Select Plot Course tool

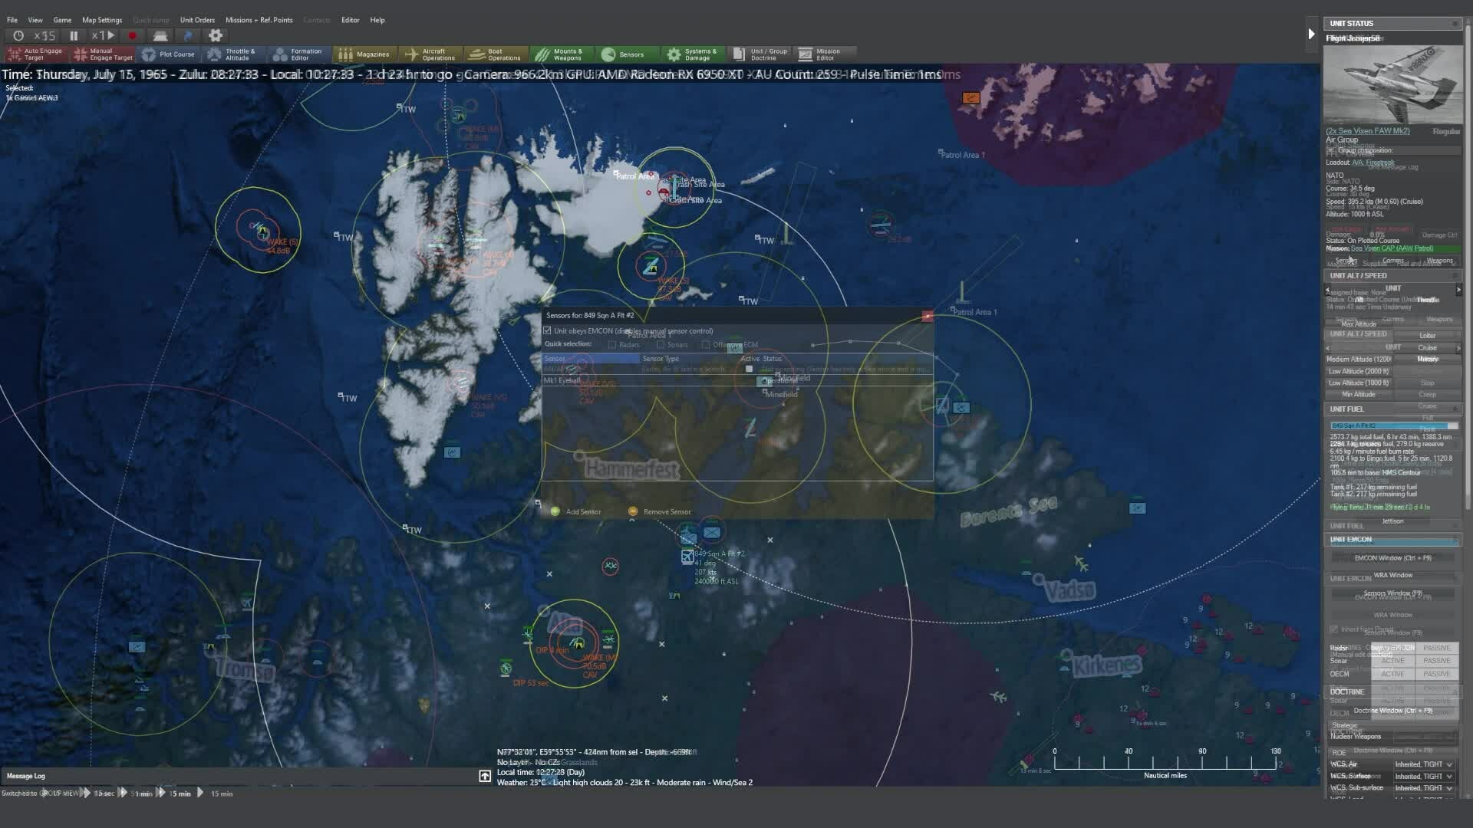169,54
